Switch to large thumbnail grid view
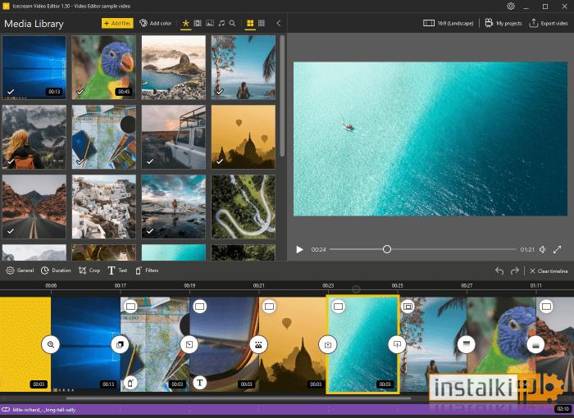 250,23
